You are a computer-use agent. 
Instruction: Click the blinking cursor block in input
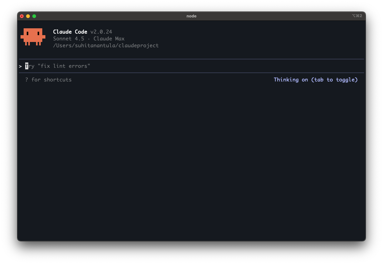[x=26, y=66]
